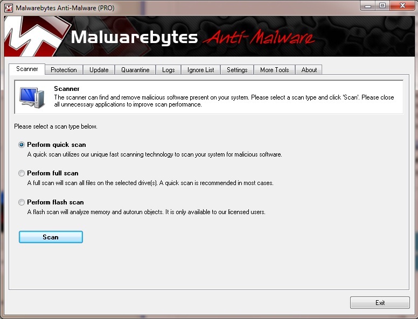Click the bold 'Scanner' heading

point(67,89)
